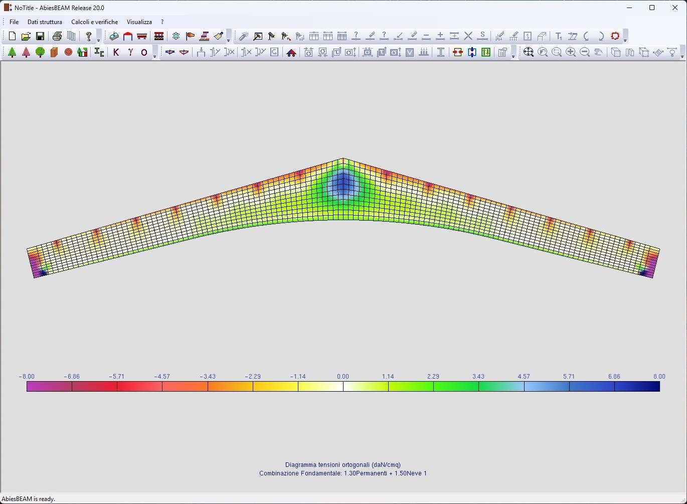Click the zoom extents magnifier icon

pyautogui.click(x=529, y=52)
